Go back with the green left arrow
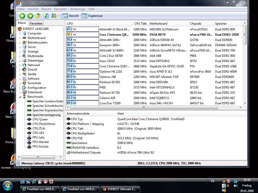This screenshot has height=193, width=258. click(22, 16)
